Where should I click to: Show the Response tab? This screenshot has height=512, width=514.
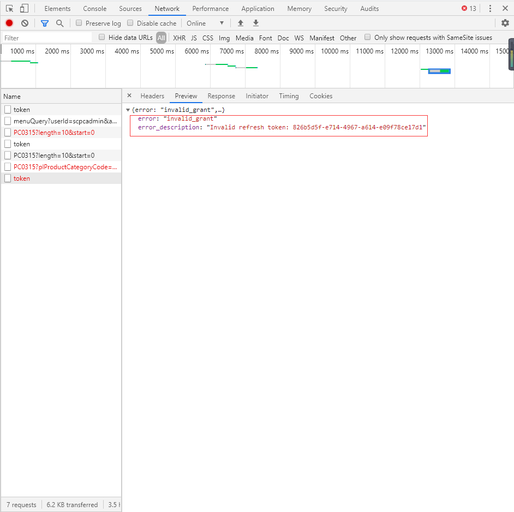click(x=222, y=96)
